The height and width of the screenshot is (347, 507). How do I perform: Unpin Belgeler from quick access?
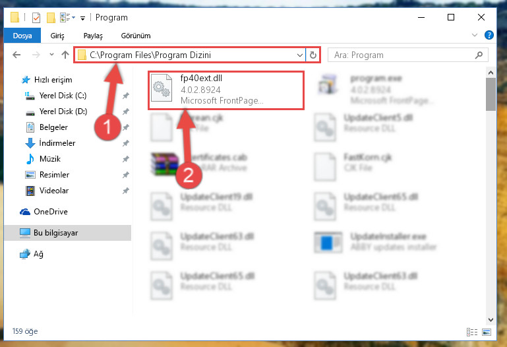pyautogui.click(x=126, y=127)
